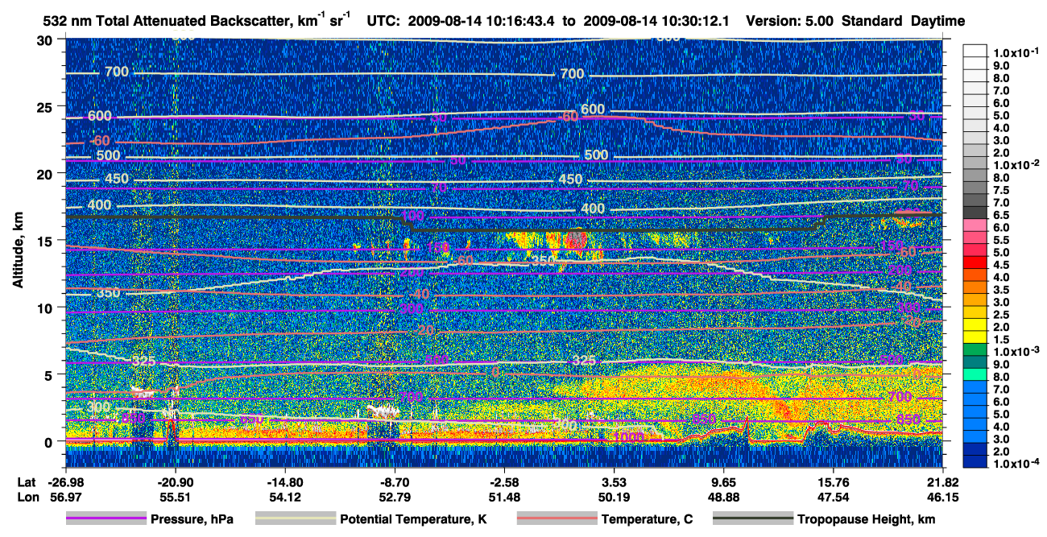This screenshot has width=1047, height=537.
Task: Click latitude value '15.76'
Action: (834, 481)
